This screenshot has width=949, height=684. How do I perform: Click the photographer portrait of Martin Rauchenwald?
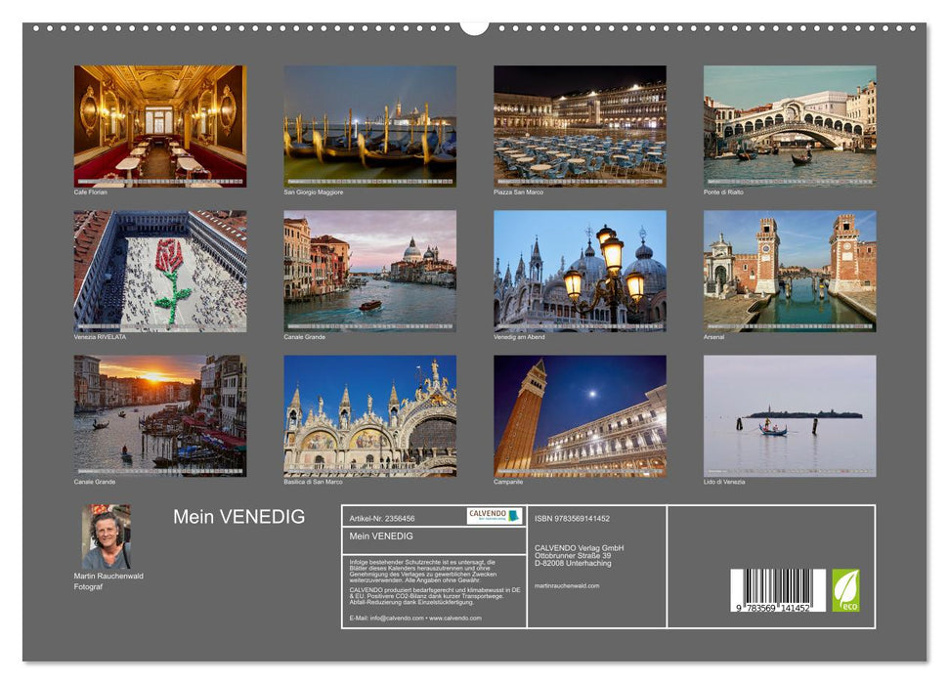pos(107,536)
